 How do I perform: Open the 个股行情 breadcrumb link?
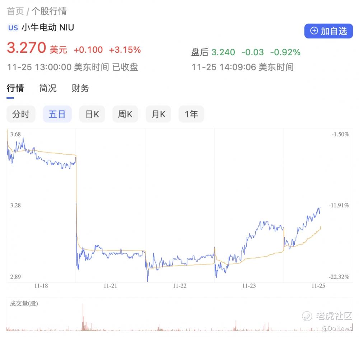tap(49, 11)
